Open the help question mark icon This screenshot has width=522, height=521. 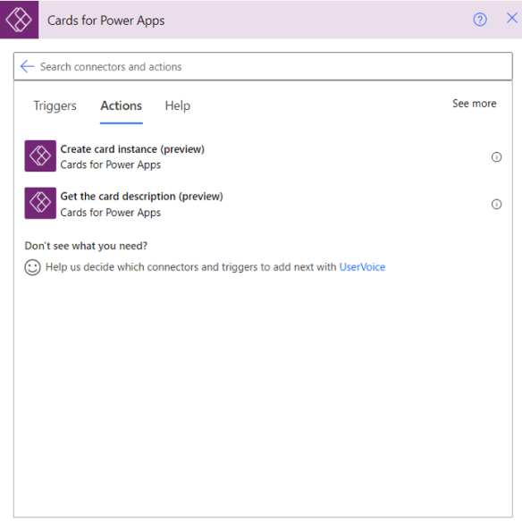[480, 20]
